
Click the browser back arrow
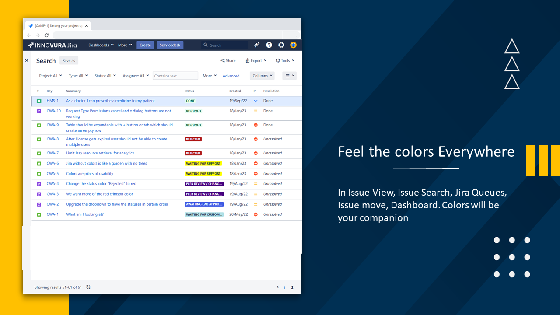pos(29,35)
